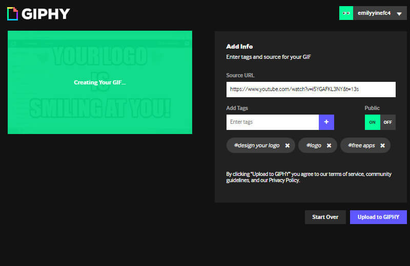The width and height of the screenshot is (410, 266).
Task: Remove the #design your logo tag
Action: (x=288, y=146)
